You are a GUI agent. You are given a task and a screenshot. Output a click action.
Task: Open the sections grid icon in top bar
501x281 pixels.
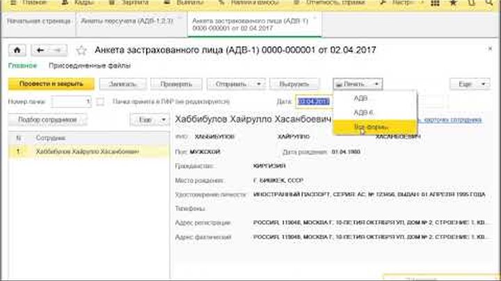[435, 3]
